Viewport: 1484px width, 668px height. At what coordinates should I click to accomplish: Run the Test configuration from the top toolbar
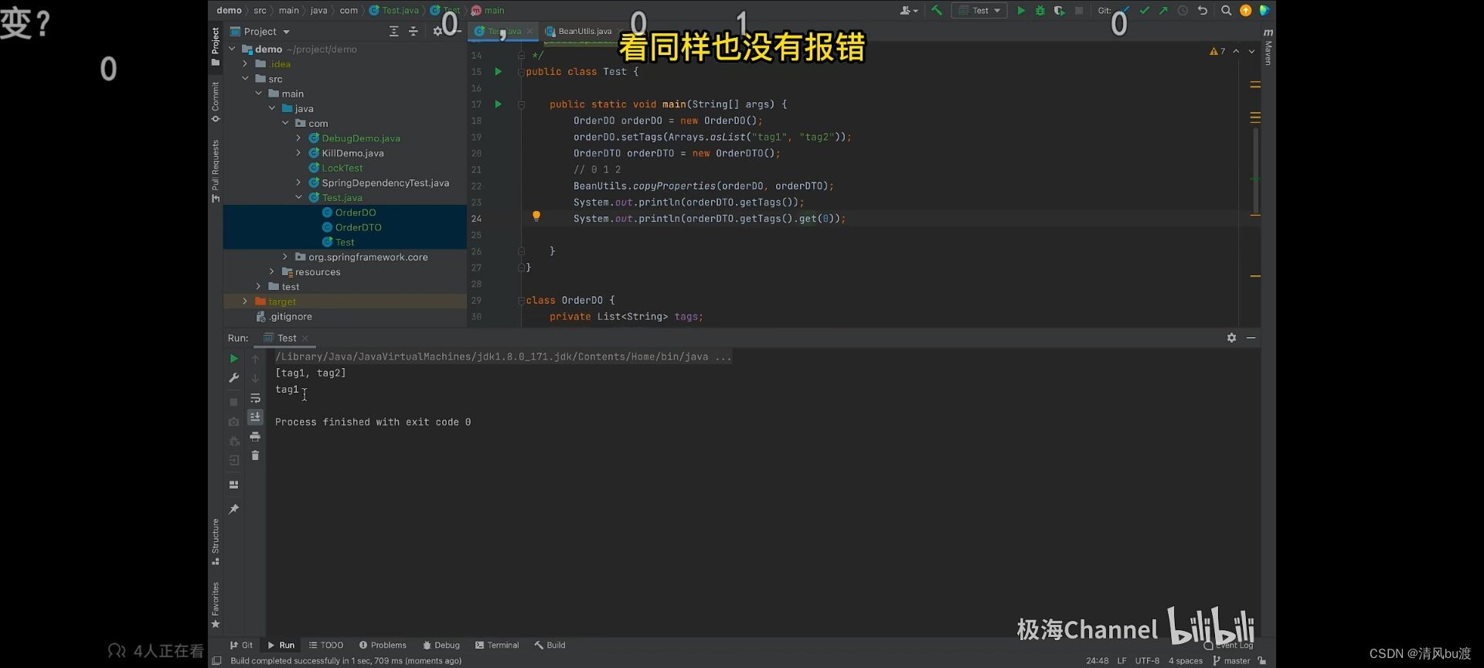click(x=1021, y=11)
